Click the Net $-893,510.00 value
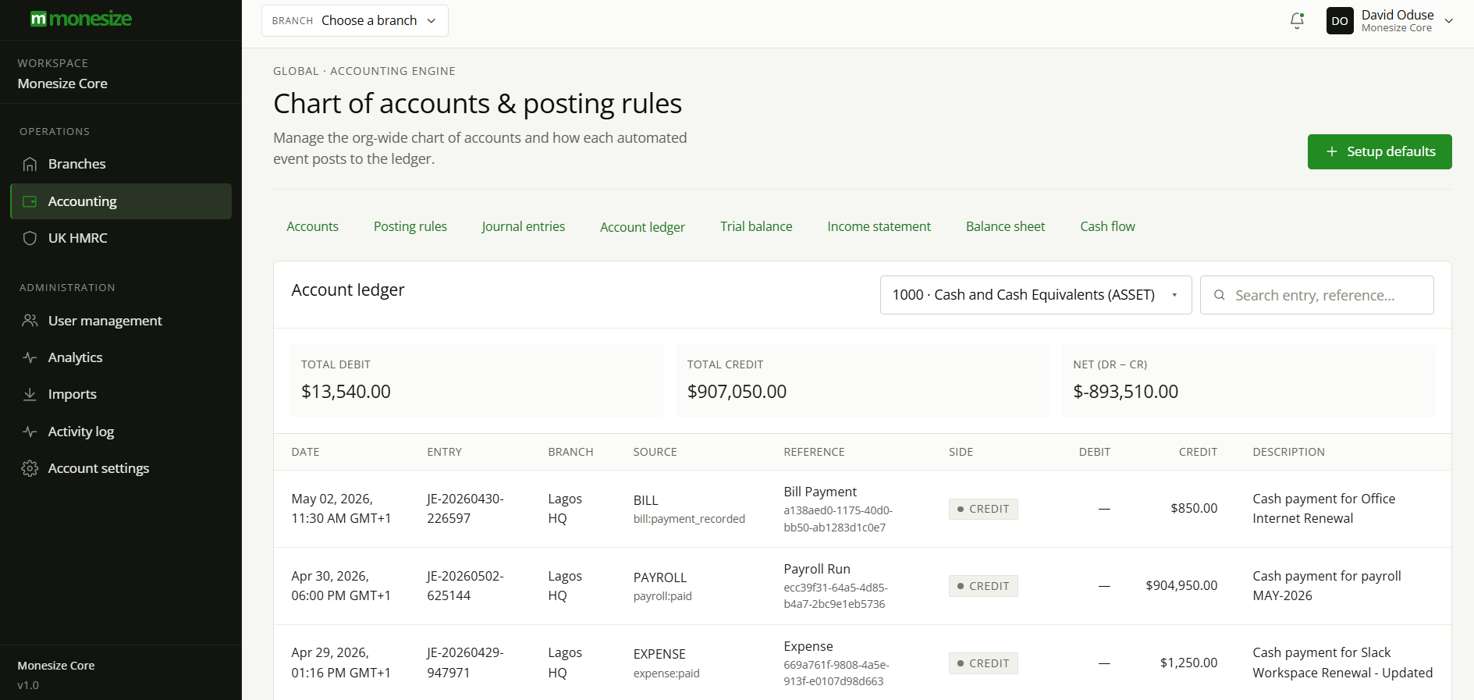Image resolution: width=1474 pixels, height=700 pixels. point(1125,392)
